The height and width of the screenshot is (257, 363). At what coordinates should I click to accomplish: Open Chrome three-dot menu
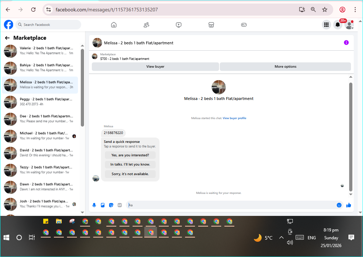tap(355, 10)
